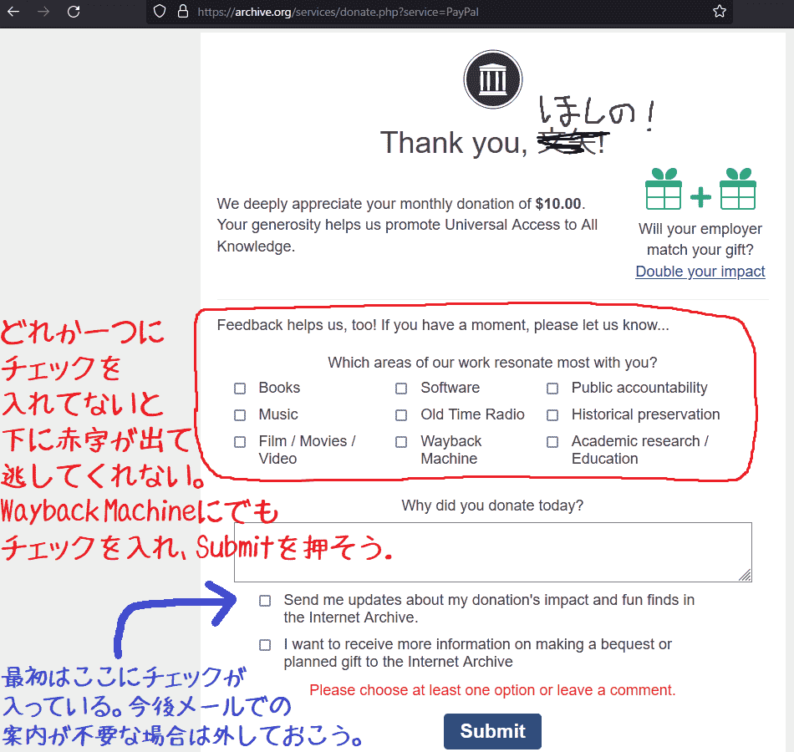
Task: Check the Music checkbox
Action: coord(240,415)
